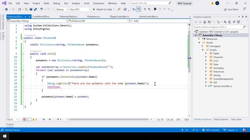Open the Extensions menu
Screen dimensions: 250x140
coord(98,3)
